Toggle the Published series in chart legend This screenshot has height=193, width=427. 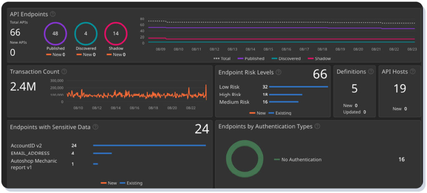[251, 59]
